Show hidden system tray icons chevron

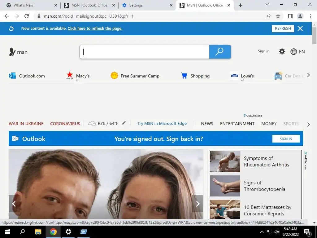262,232
